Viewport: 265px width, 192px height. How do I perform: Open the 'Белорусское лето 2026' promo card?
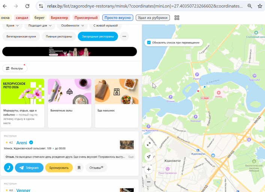[22, 103]
